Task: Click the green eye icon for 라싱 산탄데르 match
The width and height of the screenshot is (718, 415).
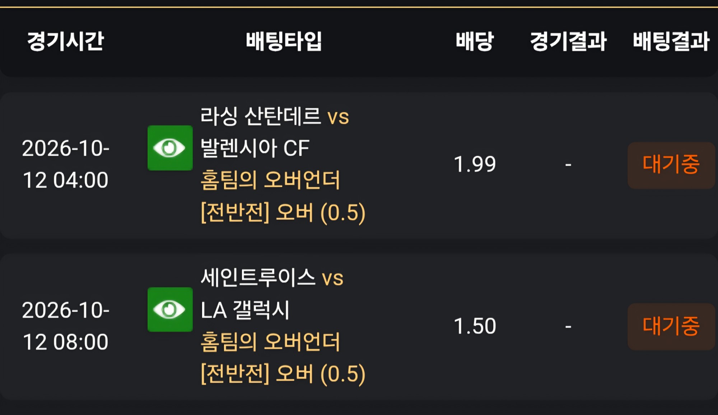Action: [x=170, y=148]
